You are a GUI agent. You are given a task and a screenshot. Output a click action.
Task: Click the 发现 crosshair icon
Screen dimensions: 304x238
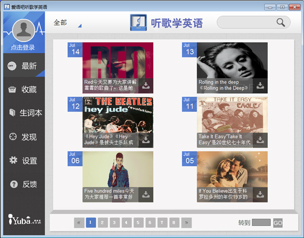pyautogui.click(x=13, y=137)
